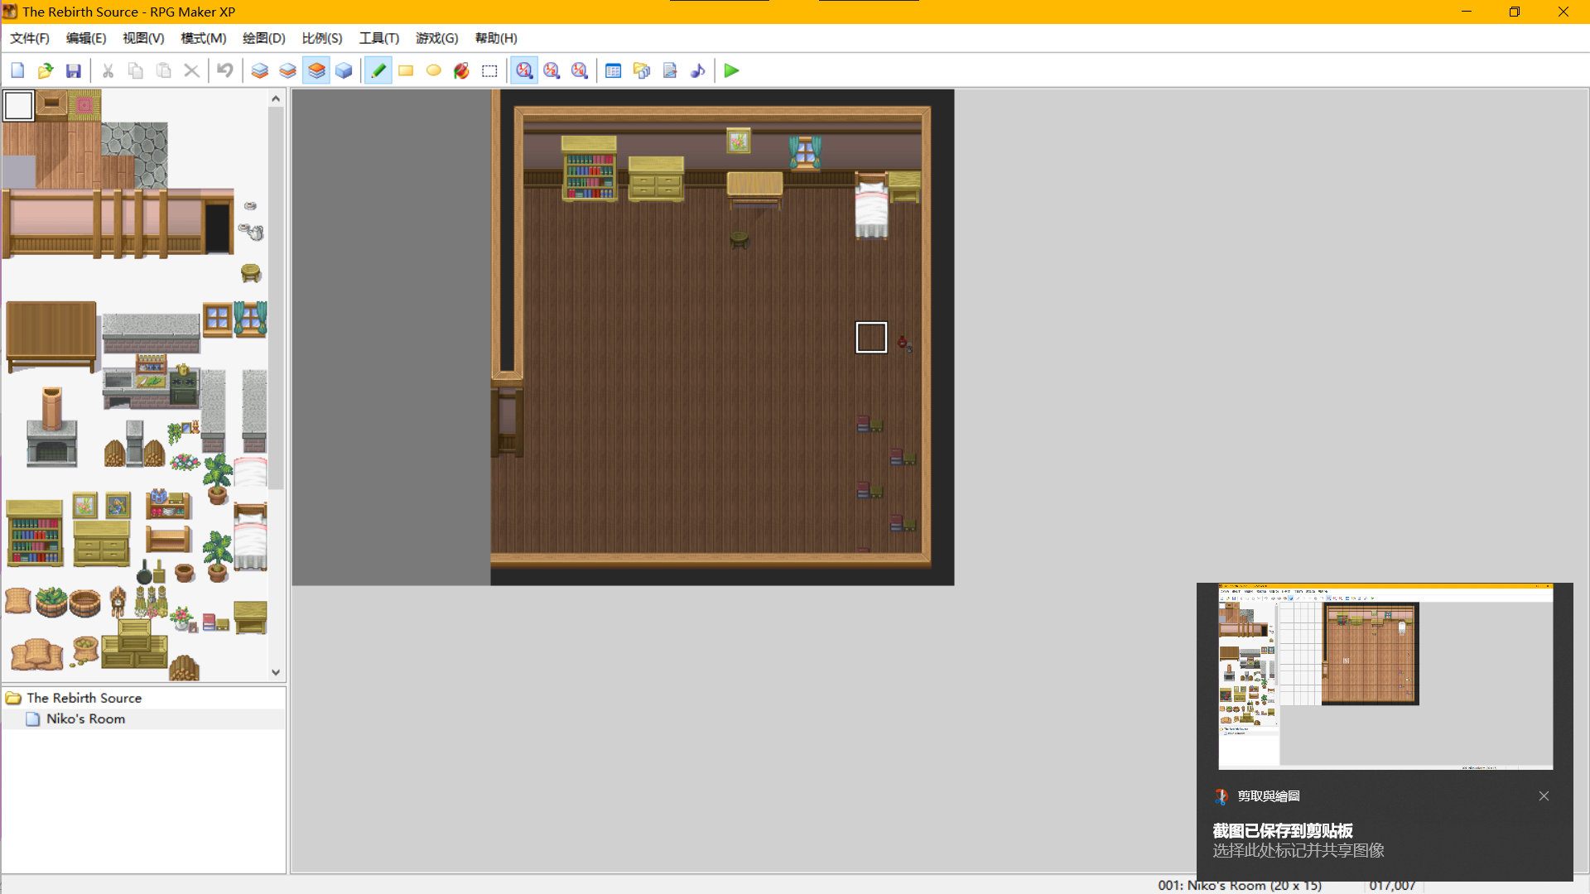Open the 绘图(D) menu

(263, 38)
